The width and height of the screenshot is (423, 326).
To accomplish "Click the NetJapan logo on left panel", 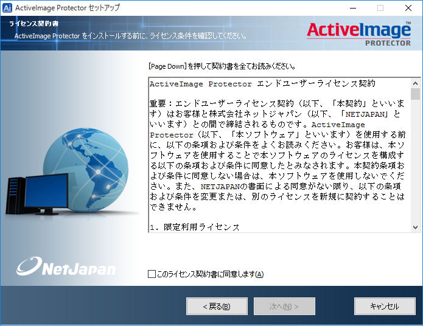I will point(66,266).
